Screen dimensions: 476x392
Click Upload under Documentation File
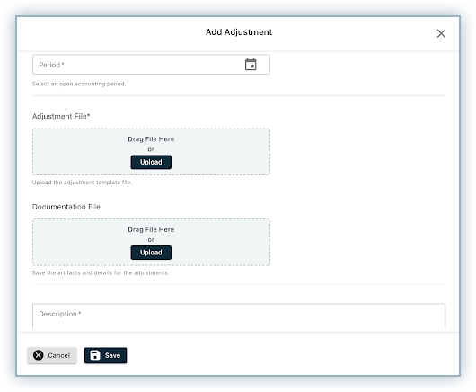[x=151, y=253]
